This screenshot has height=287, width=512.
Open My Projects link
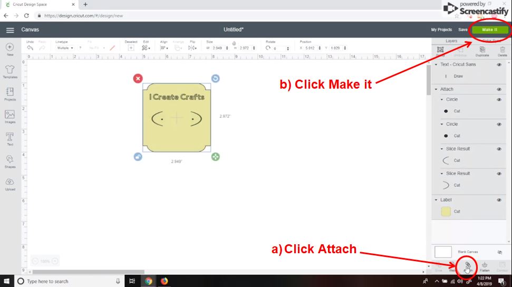click(x=441, y=30)
